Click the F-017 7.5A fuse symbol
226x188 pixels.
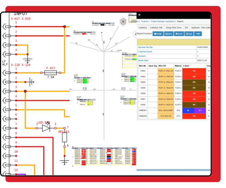[x=50, y=73]
